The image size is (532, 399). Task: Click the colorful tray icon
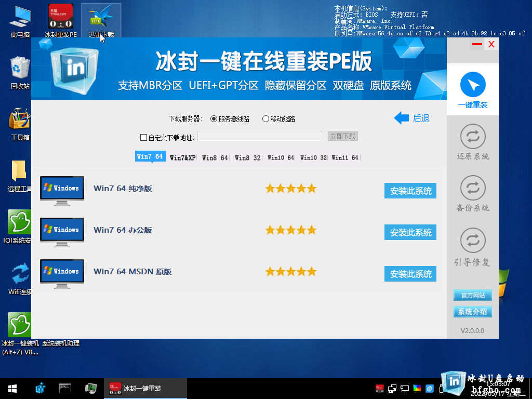(x=417, y=389)
